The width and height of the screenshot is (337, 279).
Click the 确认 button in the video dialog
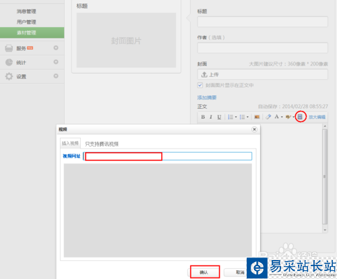click(x=204, y=272)
